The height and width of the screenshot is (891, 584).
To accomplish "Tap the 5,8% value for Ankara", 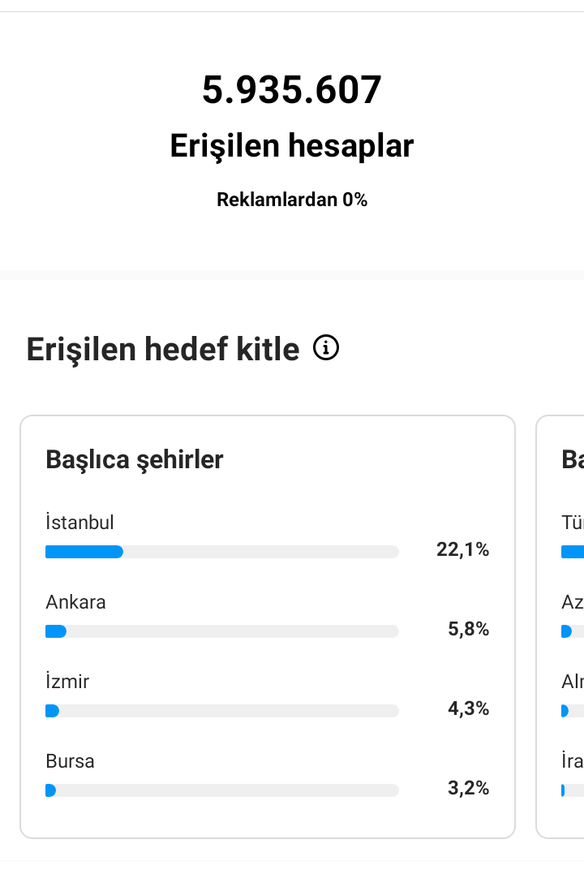I will click(468, 629).
